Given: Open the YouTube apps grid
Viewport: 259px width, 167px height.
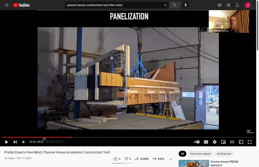Looking at the screenshot, I should pyautogui.click(x=229, y=5).
